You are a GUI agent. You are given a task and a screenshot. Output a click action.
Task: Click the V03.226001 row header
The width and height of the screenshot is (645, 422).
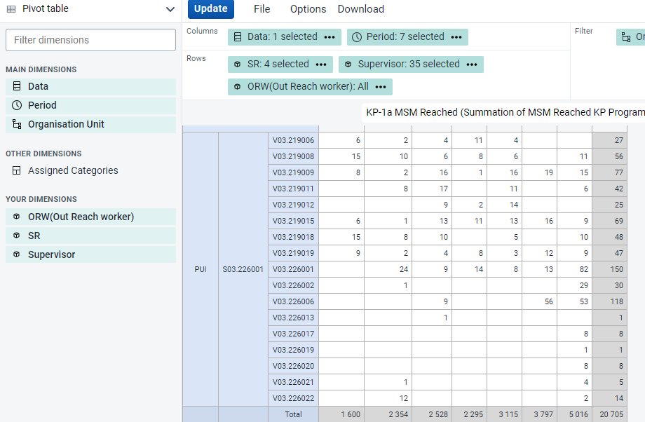(x=293, y=269)
